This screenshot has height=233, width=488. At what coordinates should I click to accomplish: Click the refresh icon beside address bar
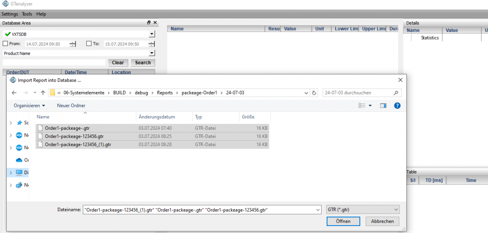[x=314, y=93]
